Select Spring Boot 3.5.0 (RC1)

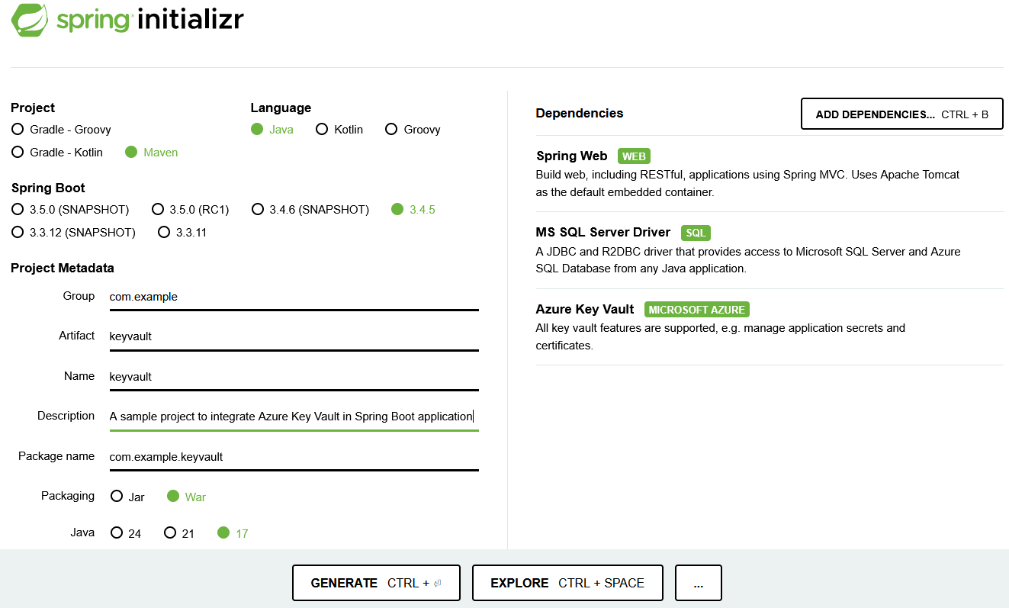coord(191,209)
